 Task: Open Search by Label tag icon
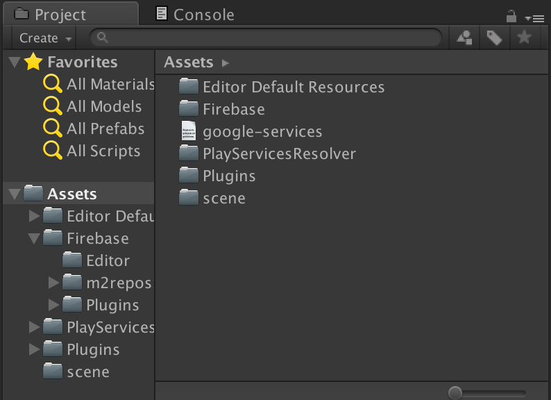(494, 37)
